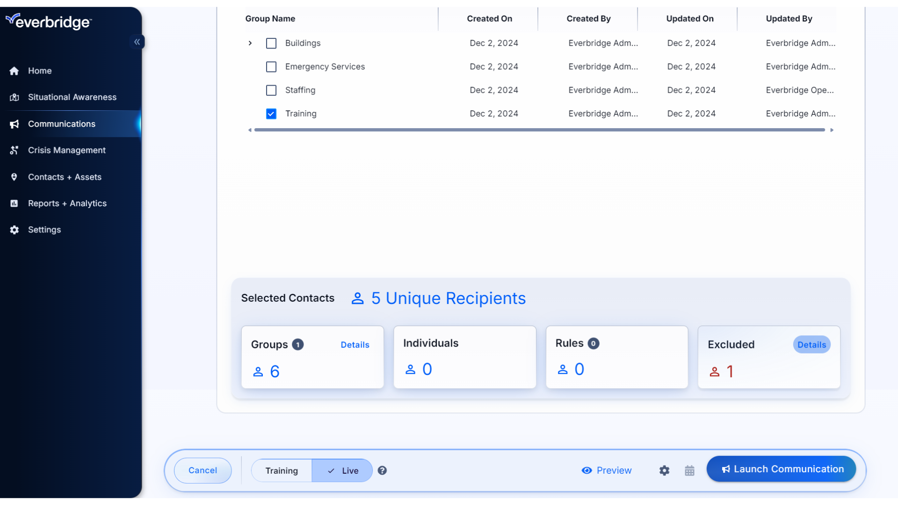Open Home via the house icon

pos(14,71)
